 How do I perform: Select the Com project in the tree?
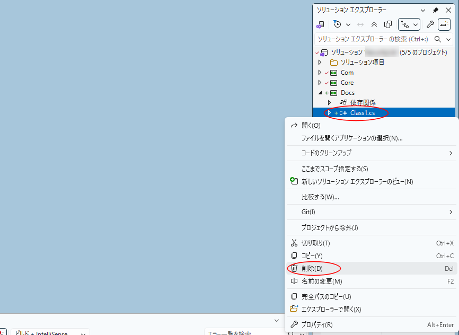point(347,73)
